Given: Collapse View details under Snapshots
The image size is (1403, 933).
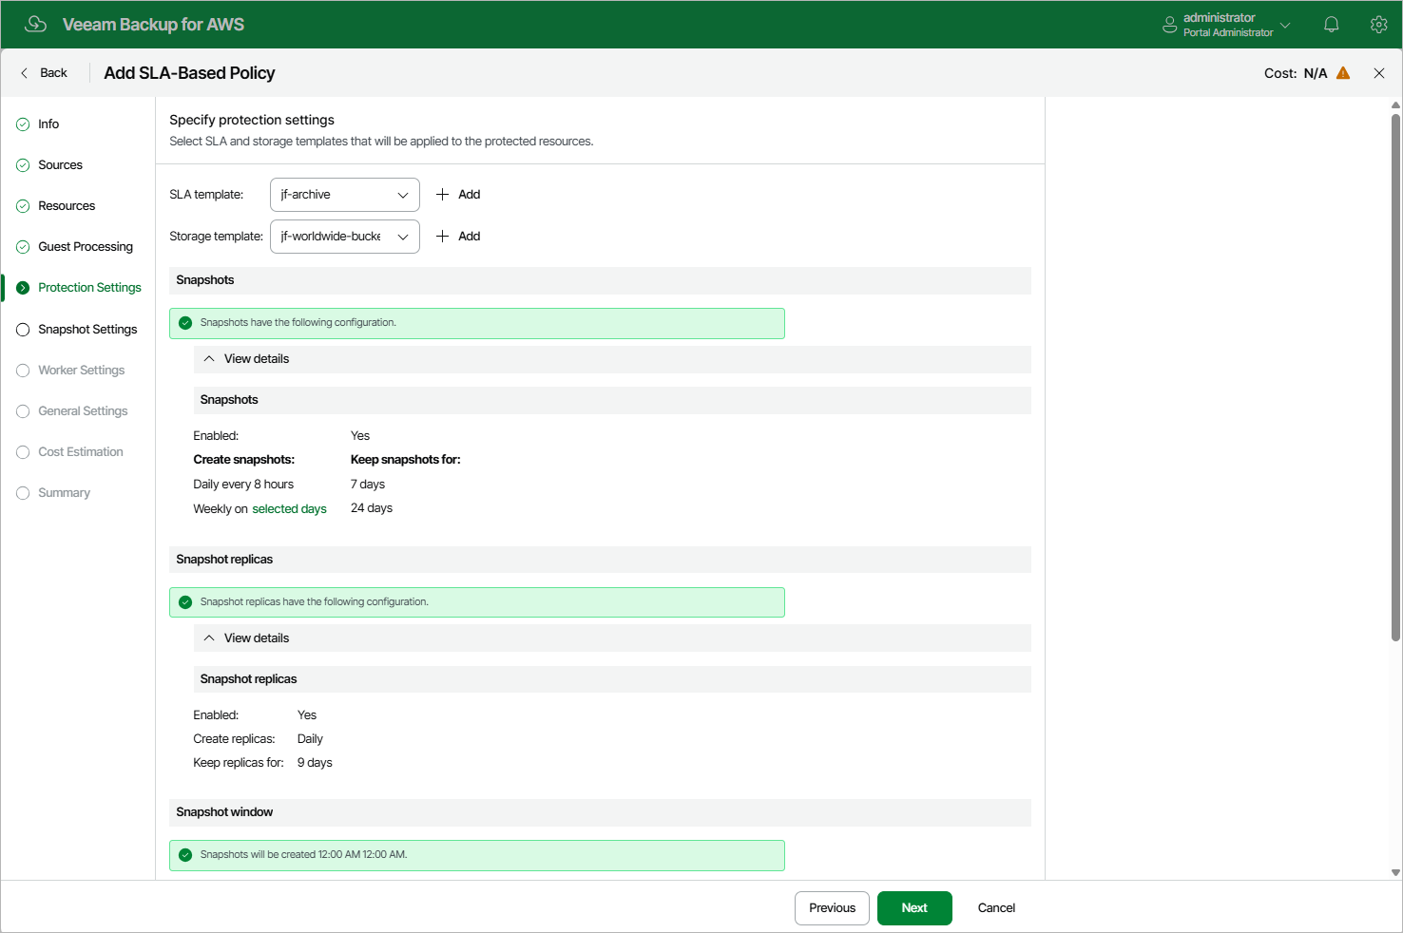Looking at the screenshot, I should pyautogui.click(x=612, y=359).
